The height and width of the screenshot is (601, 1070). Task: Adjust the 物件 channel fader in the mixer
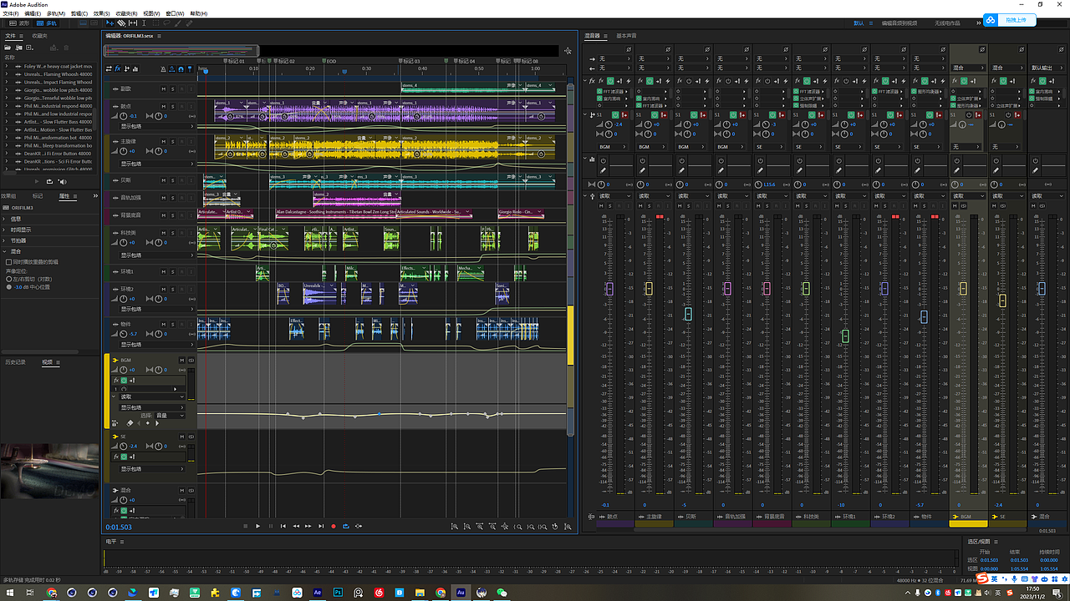click(924, 316)
